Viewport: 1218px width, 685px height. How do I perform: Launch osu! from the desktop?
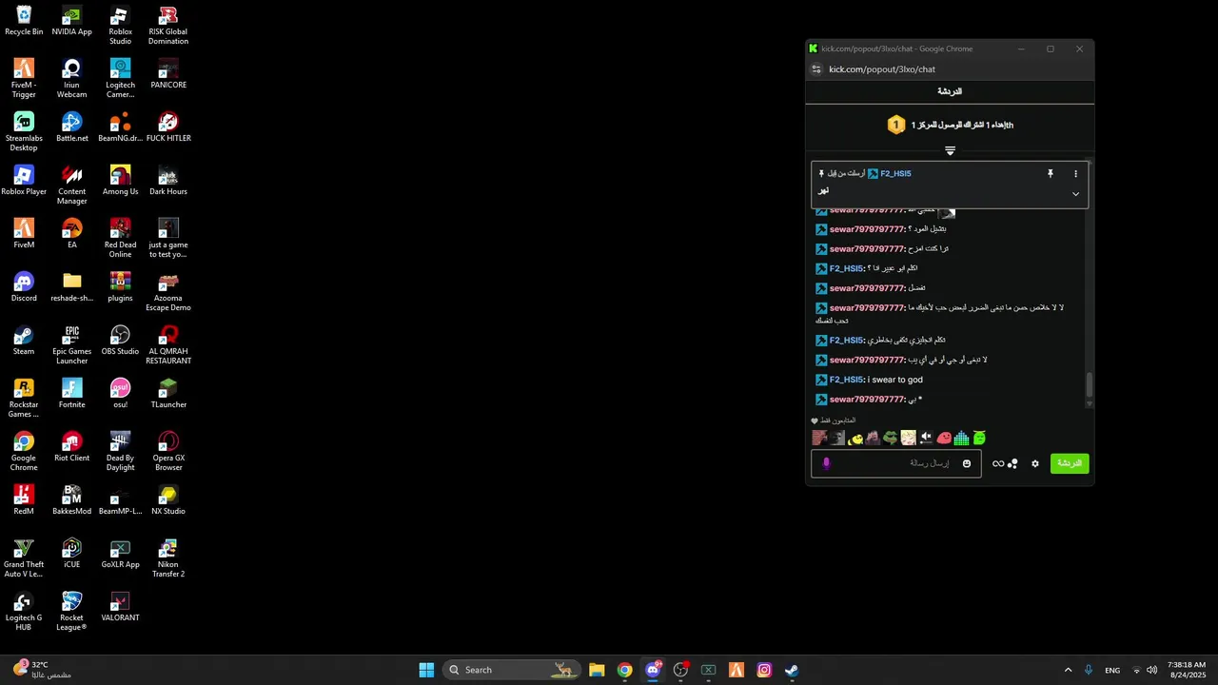click(x=120, y=394)
